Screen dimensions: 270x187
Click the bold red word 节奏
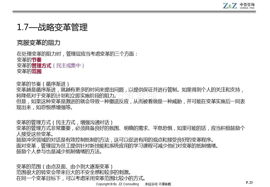[37, 60]
